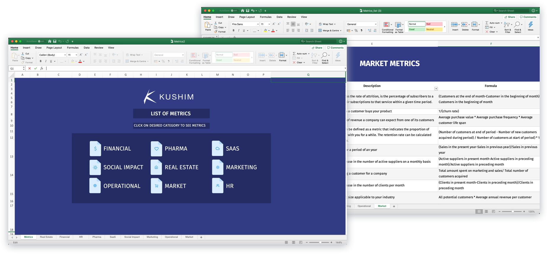Choose font colour swatch in Metrics_list
The image size is (548, 254).
point(273,30)
